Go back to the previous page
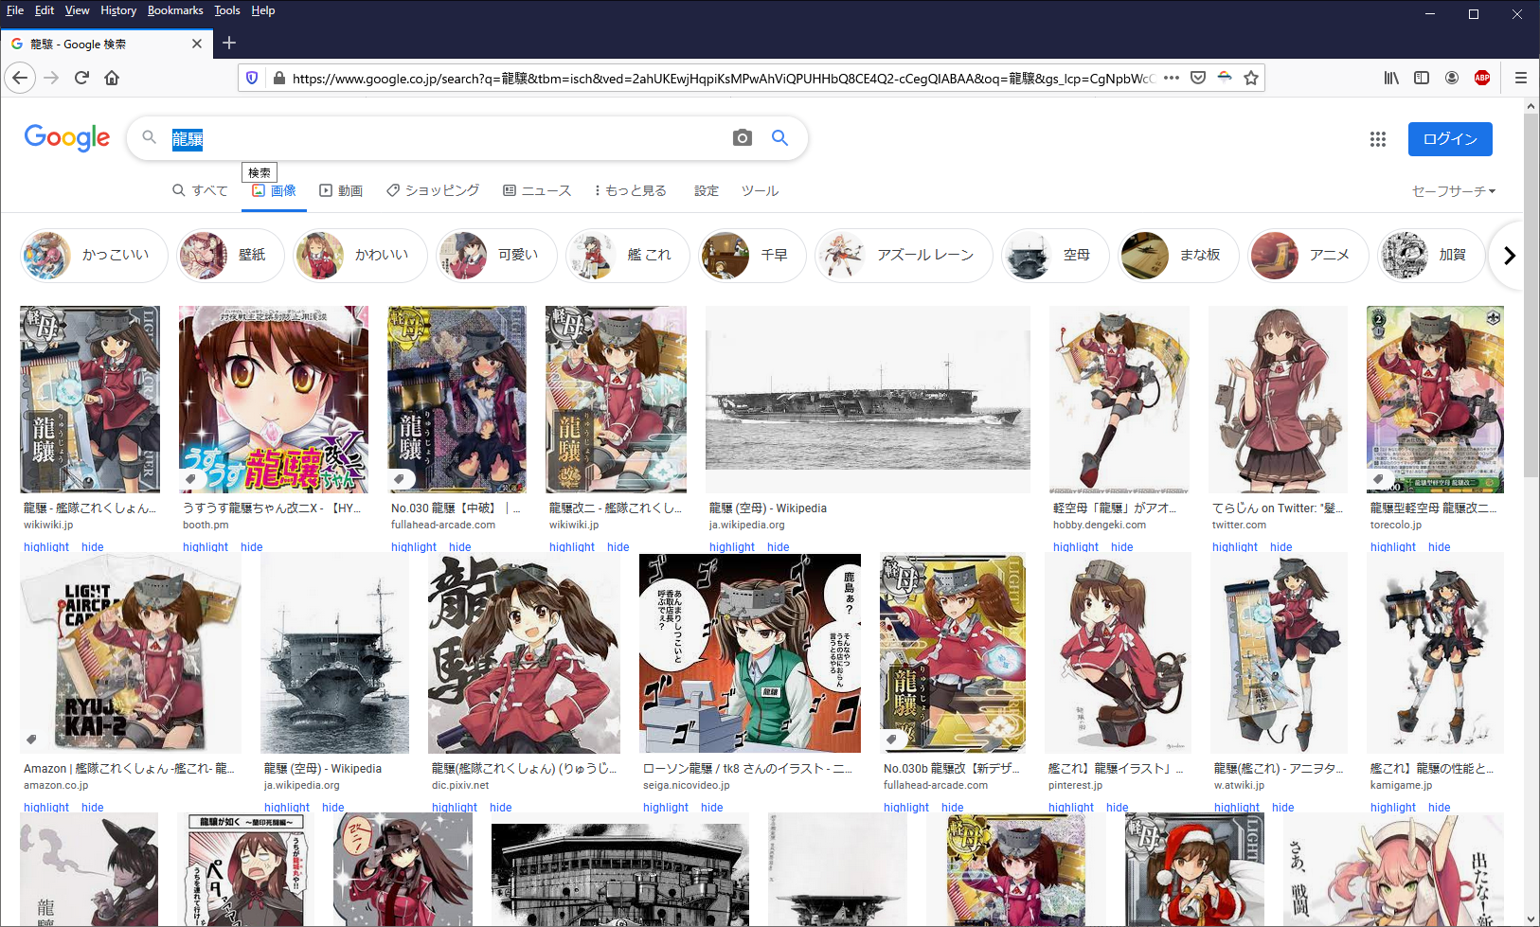The width and height of the screenshot is (1540, 927). [x=20, y=78]
